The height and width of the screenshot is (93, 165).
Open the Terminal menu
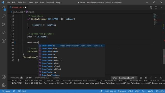pos(50,2)
